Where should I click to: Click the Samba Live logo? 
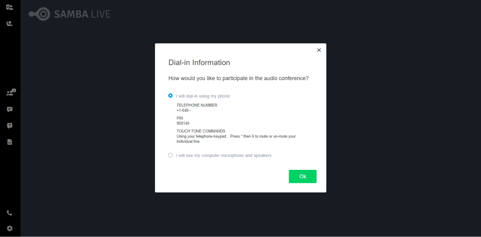[x=70, y=14]
